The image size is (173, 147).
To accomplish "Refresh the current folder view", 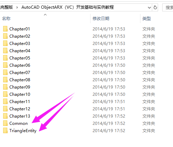I will [155, 8].
